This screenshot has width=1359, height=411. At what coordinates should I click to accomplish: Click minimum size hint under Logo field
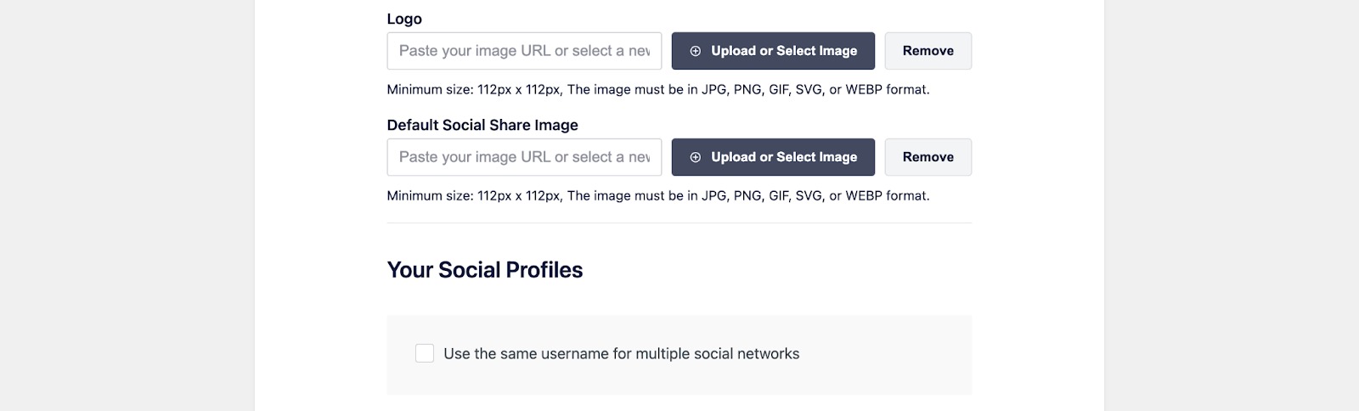point(658,89)
